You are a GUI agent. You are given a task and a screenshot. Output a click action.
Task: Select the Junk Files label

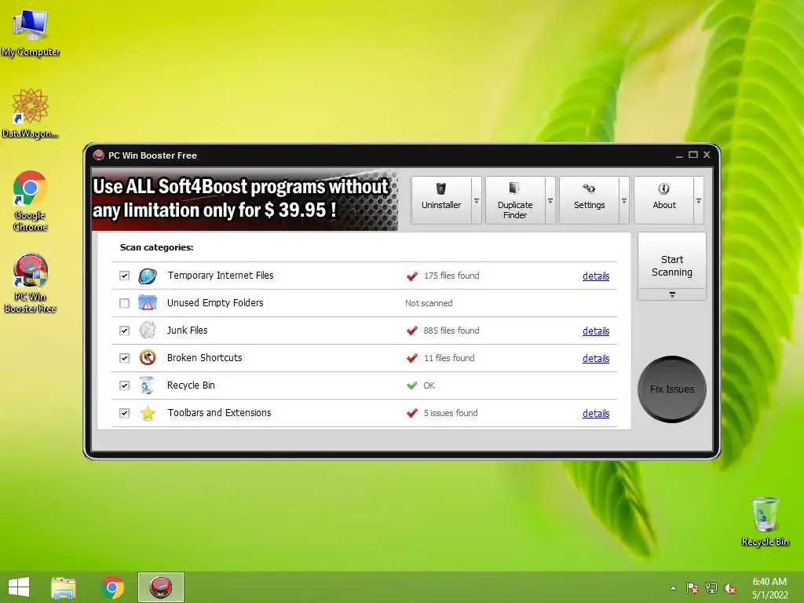[x=187, y=331]
